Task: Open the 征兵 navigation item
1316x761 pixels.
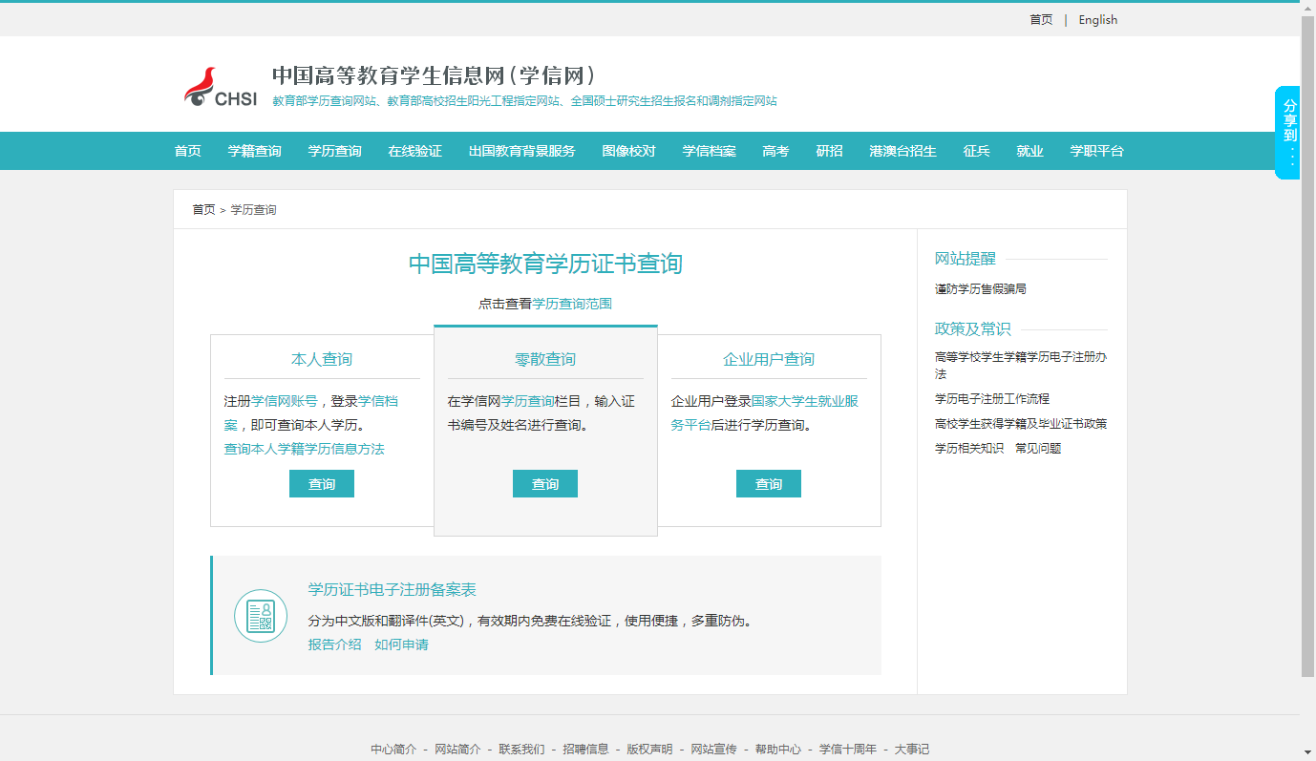Action: click(x=977, y=151)
